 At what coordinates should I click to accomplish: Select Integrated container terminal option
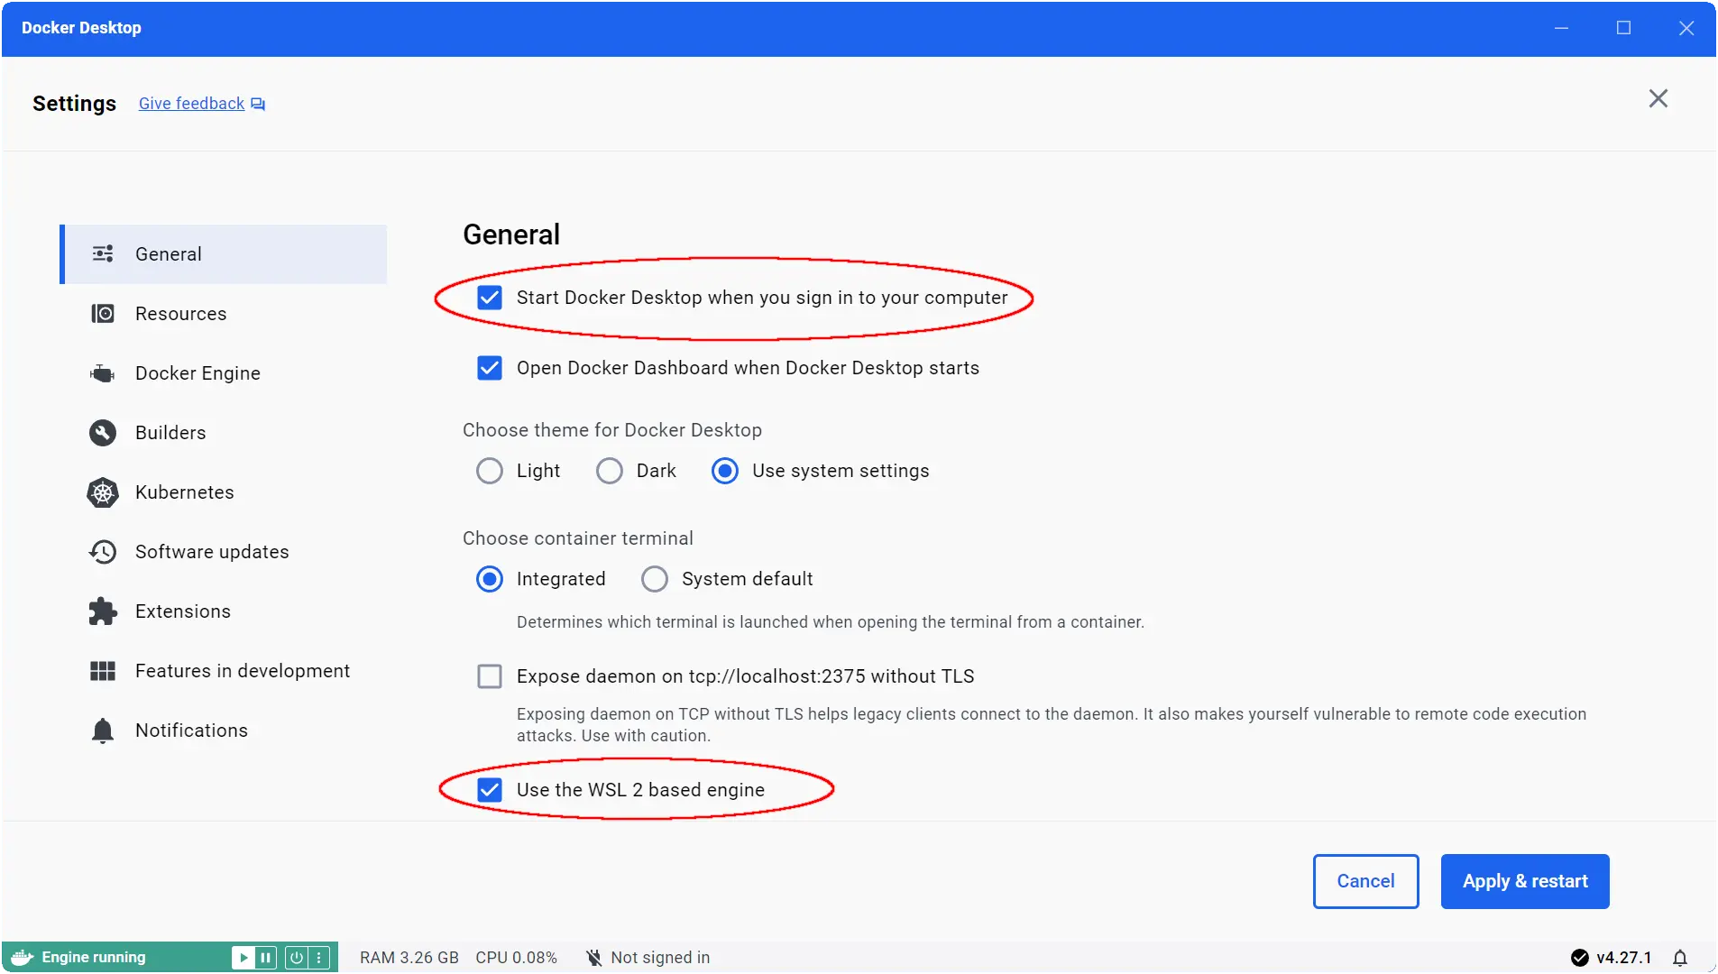pos(489,579)
